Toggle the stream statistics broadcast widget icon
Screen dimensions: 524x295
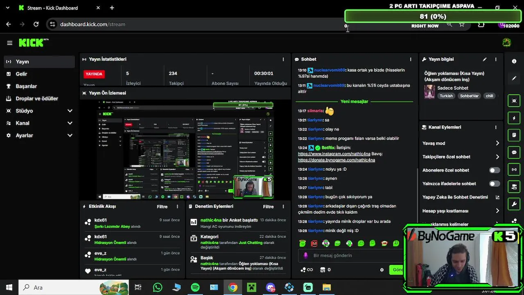(514, 170)
